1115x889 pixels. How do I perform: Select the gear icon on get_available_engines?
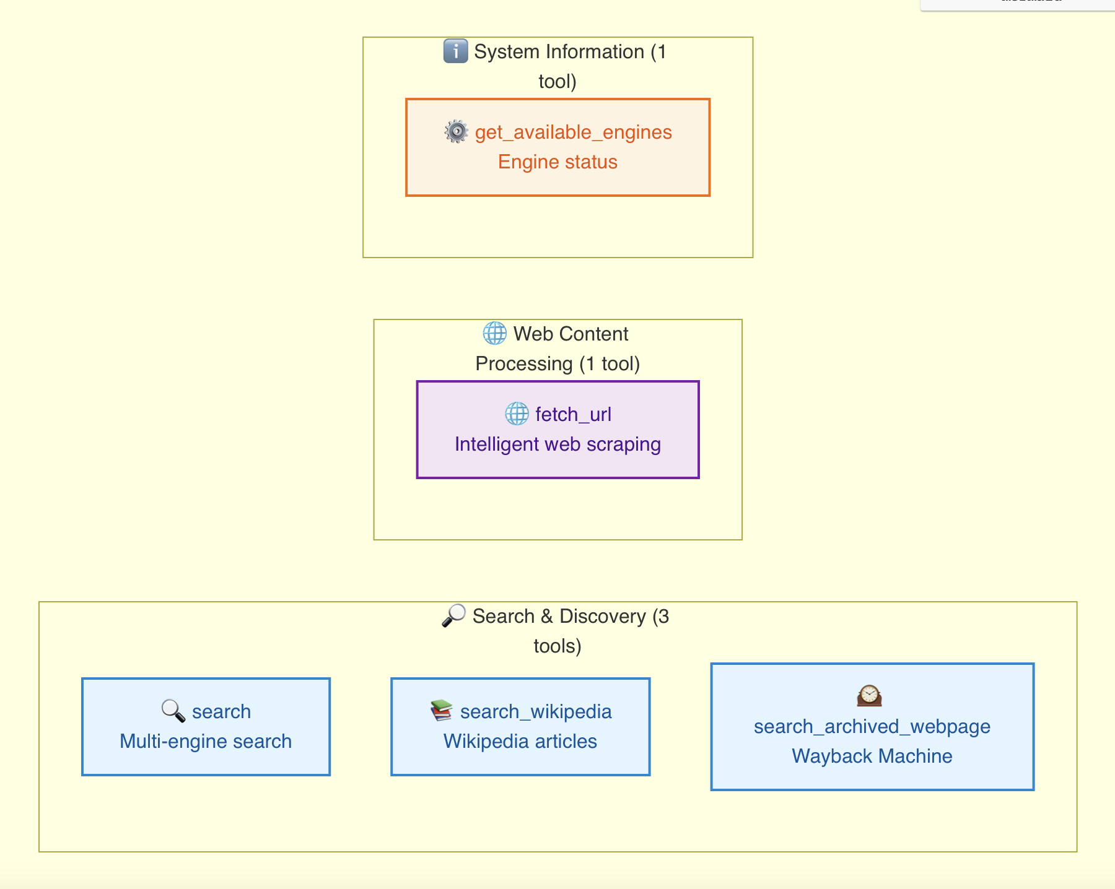455,132
